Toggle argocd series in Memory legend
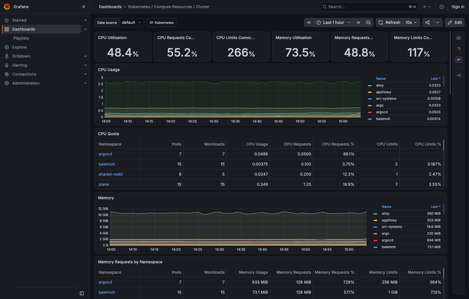The height and width of the screenshot is (299, 469). click(387, 240)
